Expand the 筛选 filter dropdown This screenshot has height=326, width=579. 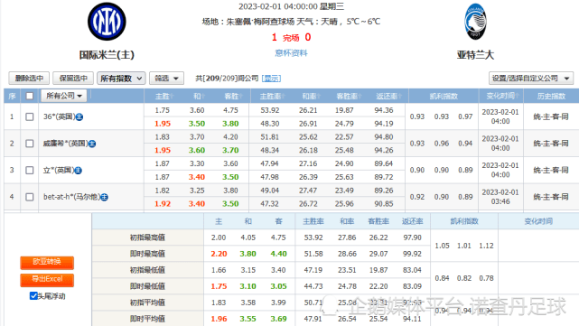click(166, 79)
